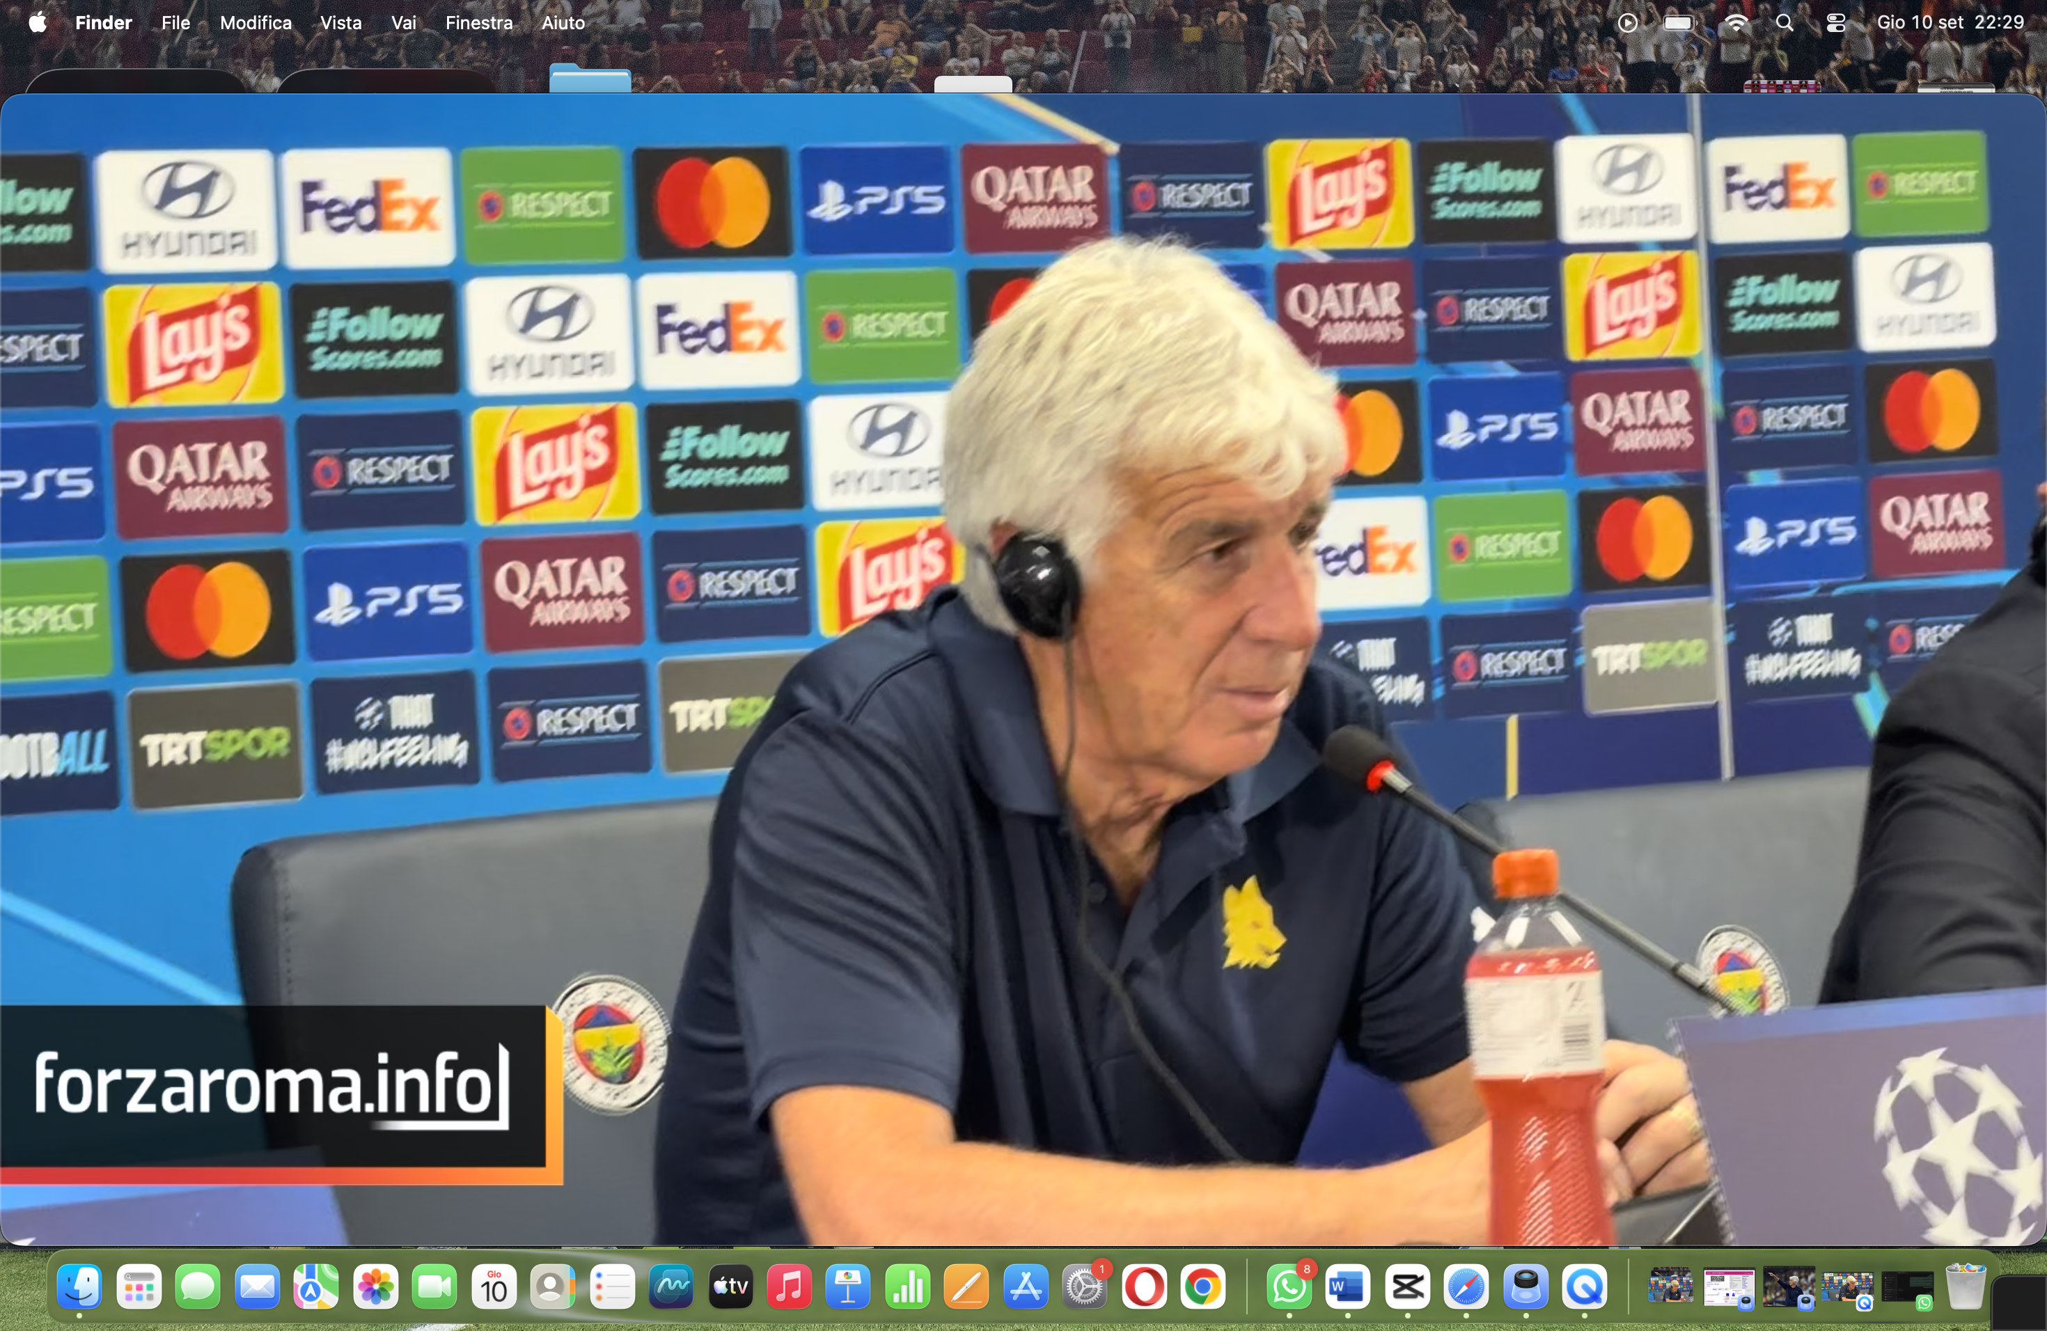This screenshot has width=2047, height=1331.
Task: Launch Keynote from the Dock
Action: tap(848, 1287)
